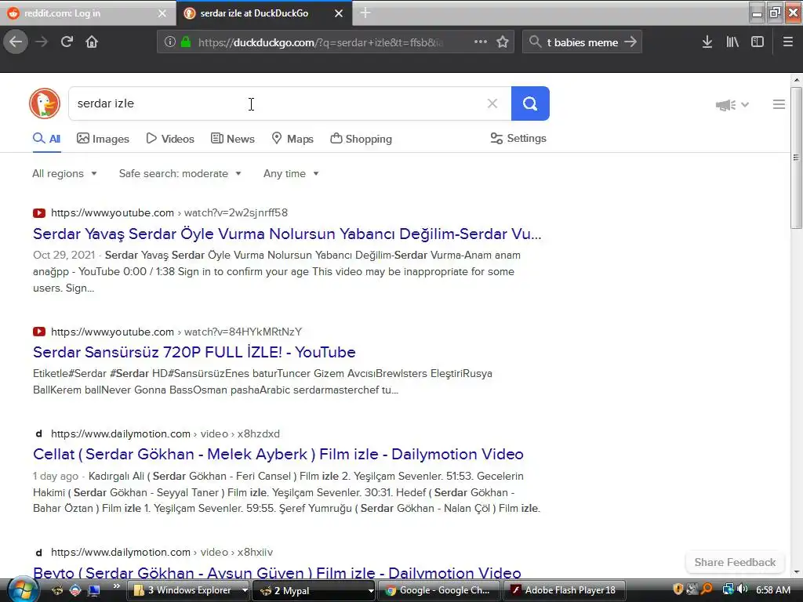The image size is (803, 602).
Task: Click dailymotion.com video x8hxiiv URL
Action: pos(162,552)
